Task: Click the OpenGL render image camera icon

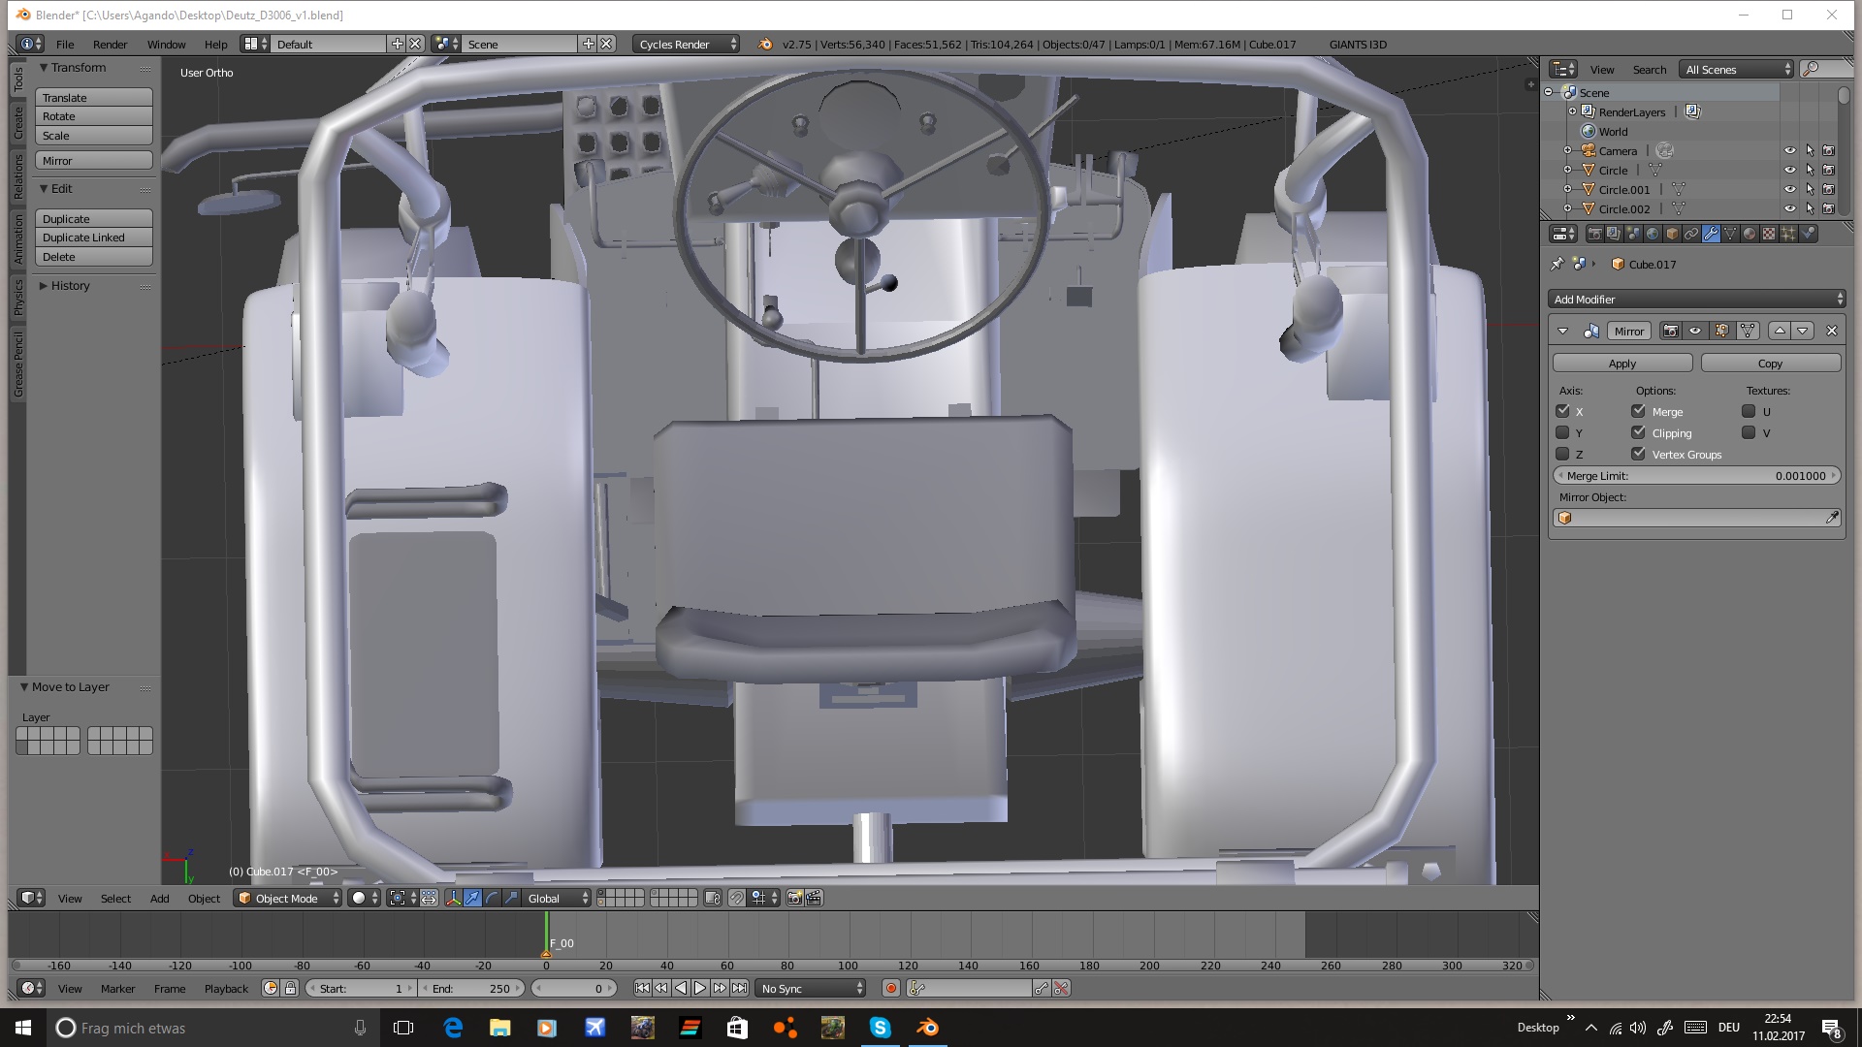Action: click(x=794, y=898)
